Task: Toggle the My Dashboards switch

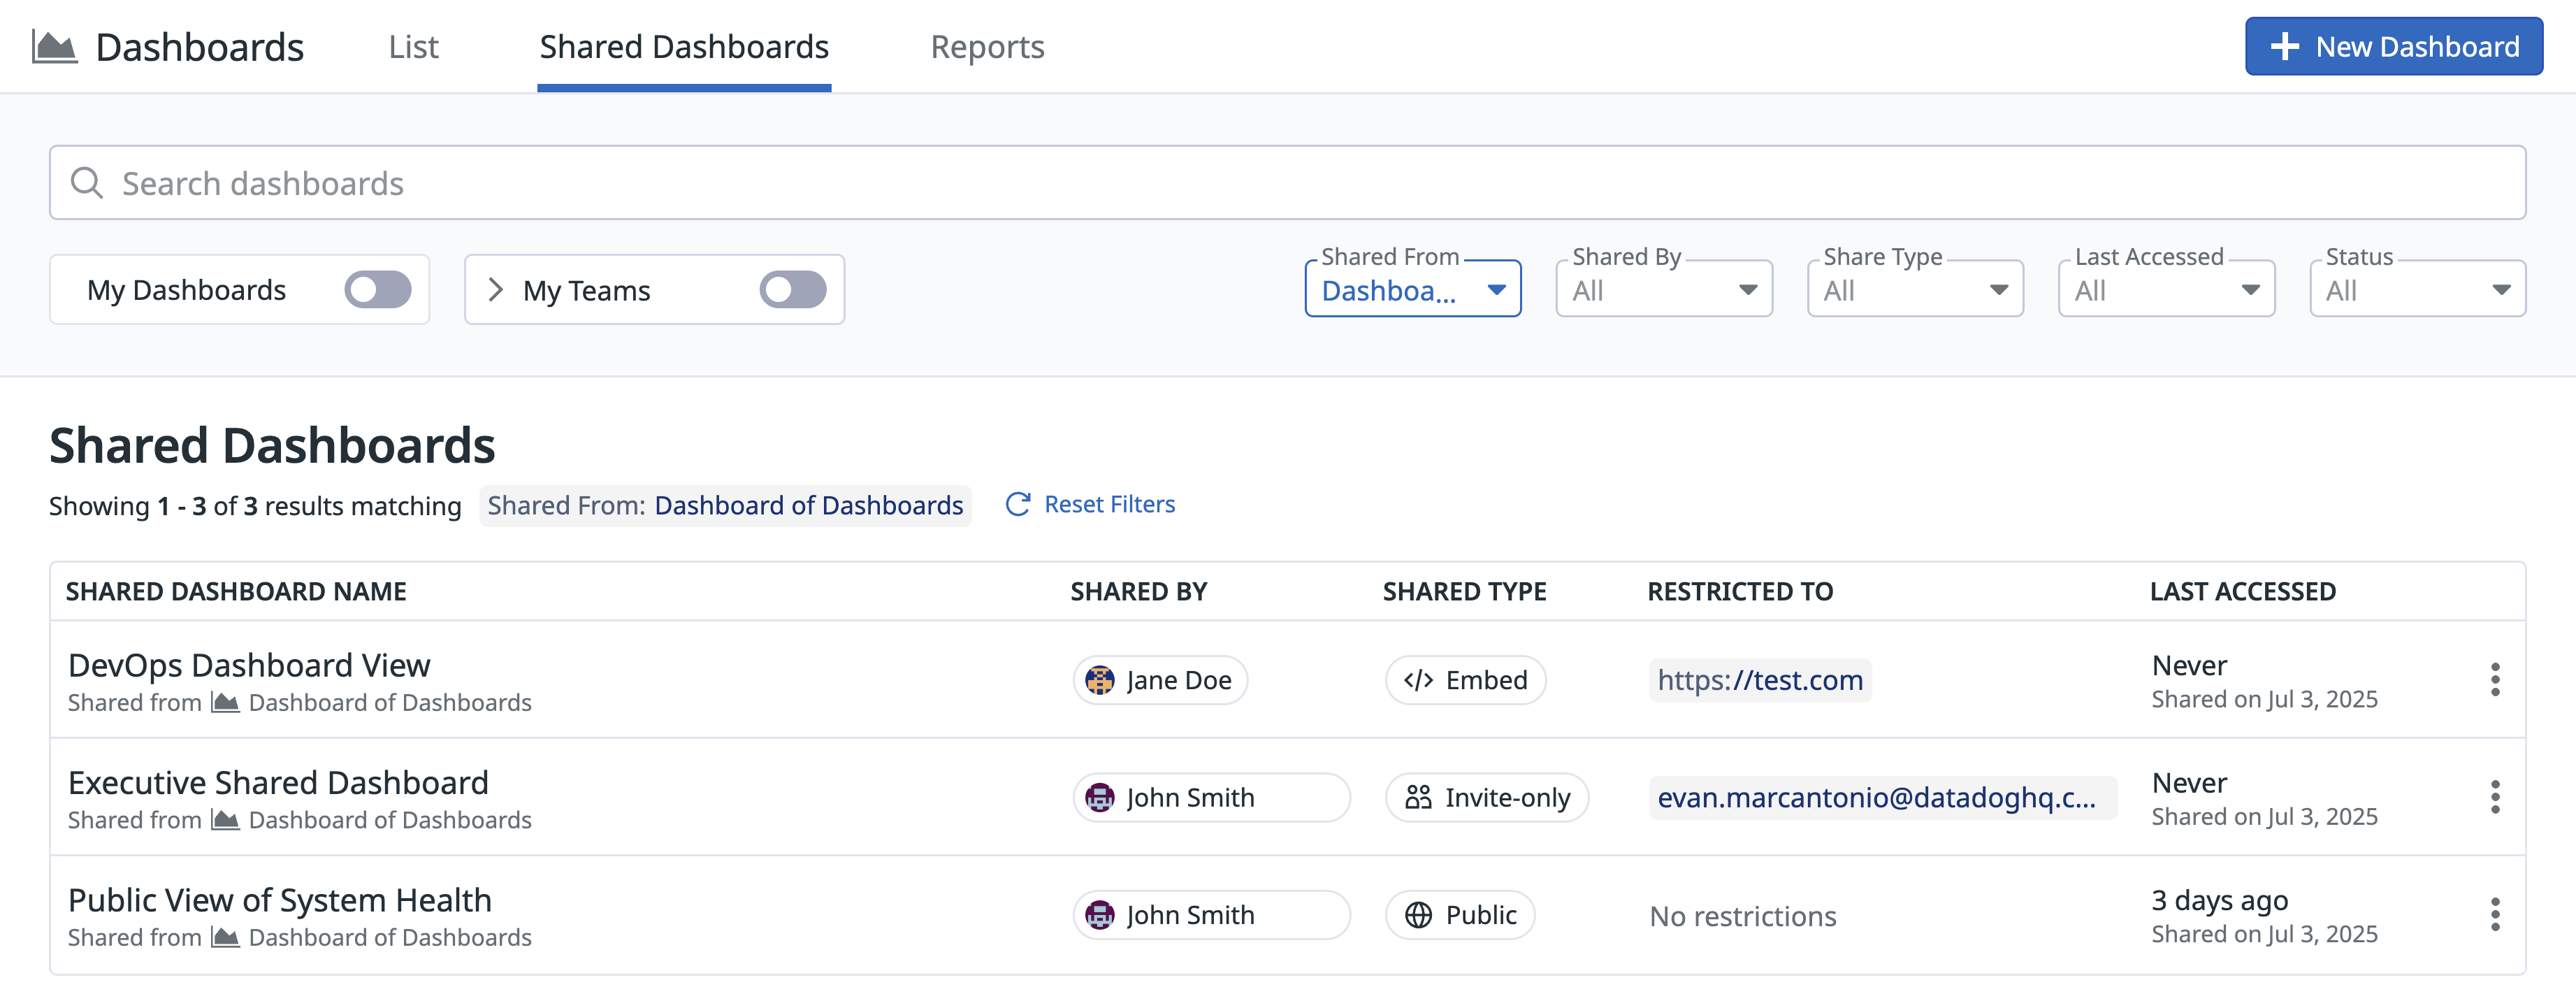Action: point(377,289)
